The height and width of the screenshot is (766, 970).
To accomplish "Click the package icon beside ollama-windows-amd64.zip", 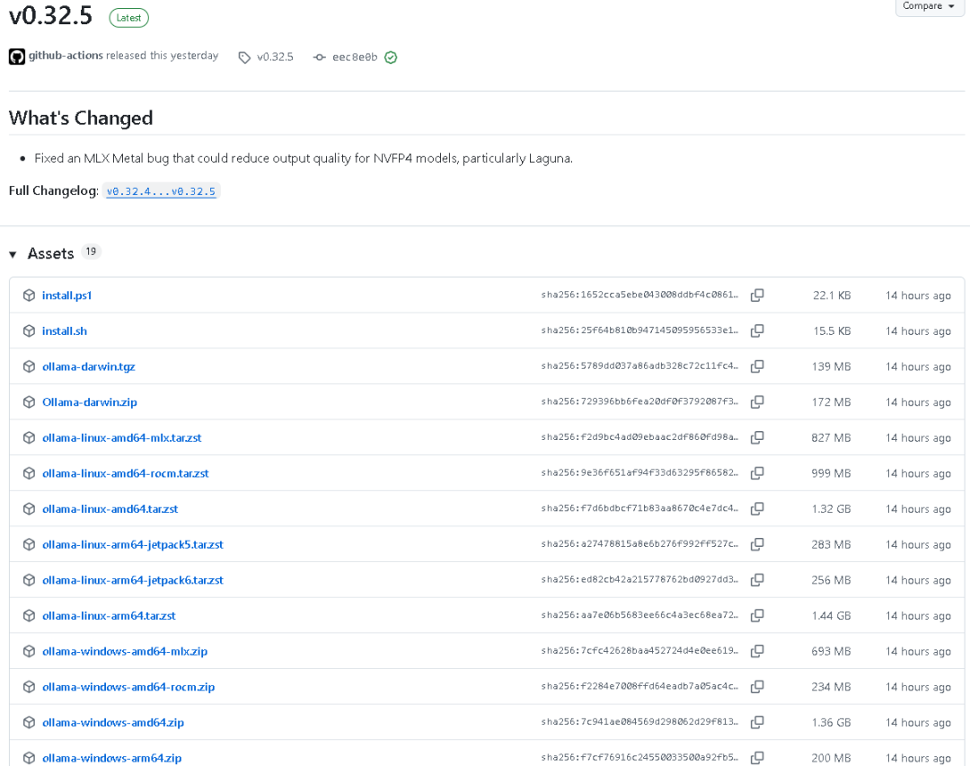I will tap(29, 722).
